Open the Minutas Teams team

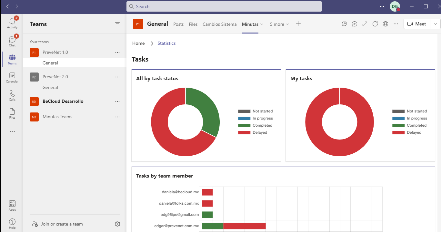click(x=57, y=117)
